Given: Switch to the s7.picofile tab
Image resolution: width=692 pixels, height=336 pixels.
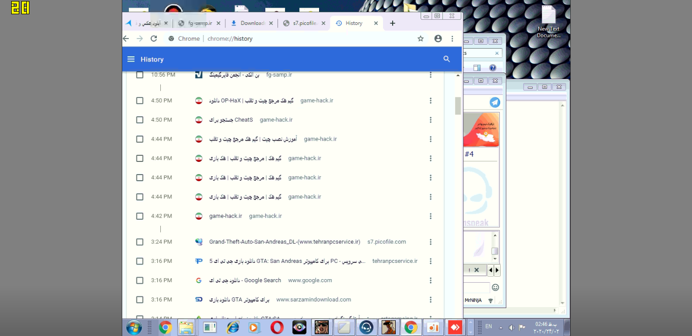Looking at the screenshot, I should coord(304,23).
